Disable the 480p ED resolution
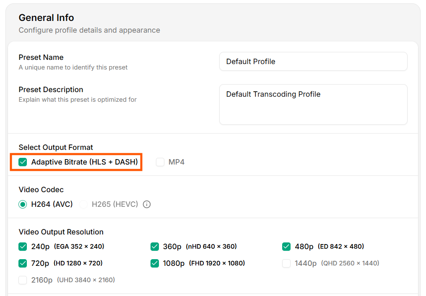This screenshot has height=296, width=426. (286, 247)
